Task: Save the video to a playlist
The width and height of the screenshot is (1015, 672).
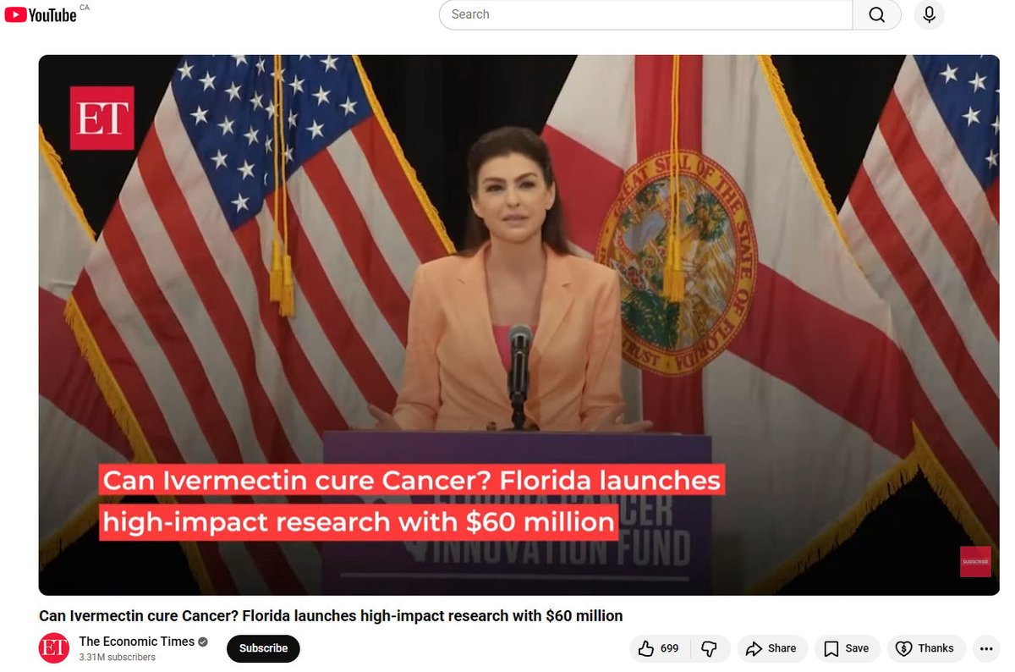Action: [x=847, y=648]
